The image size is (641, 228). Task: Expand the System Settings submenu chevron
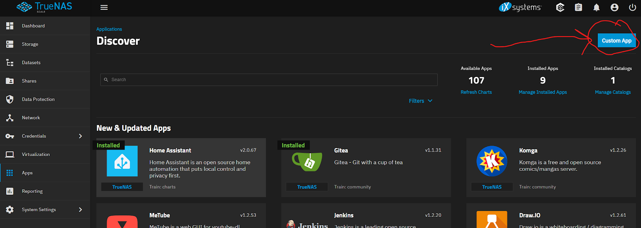[x=81, y=210]
